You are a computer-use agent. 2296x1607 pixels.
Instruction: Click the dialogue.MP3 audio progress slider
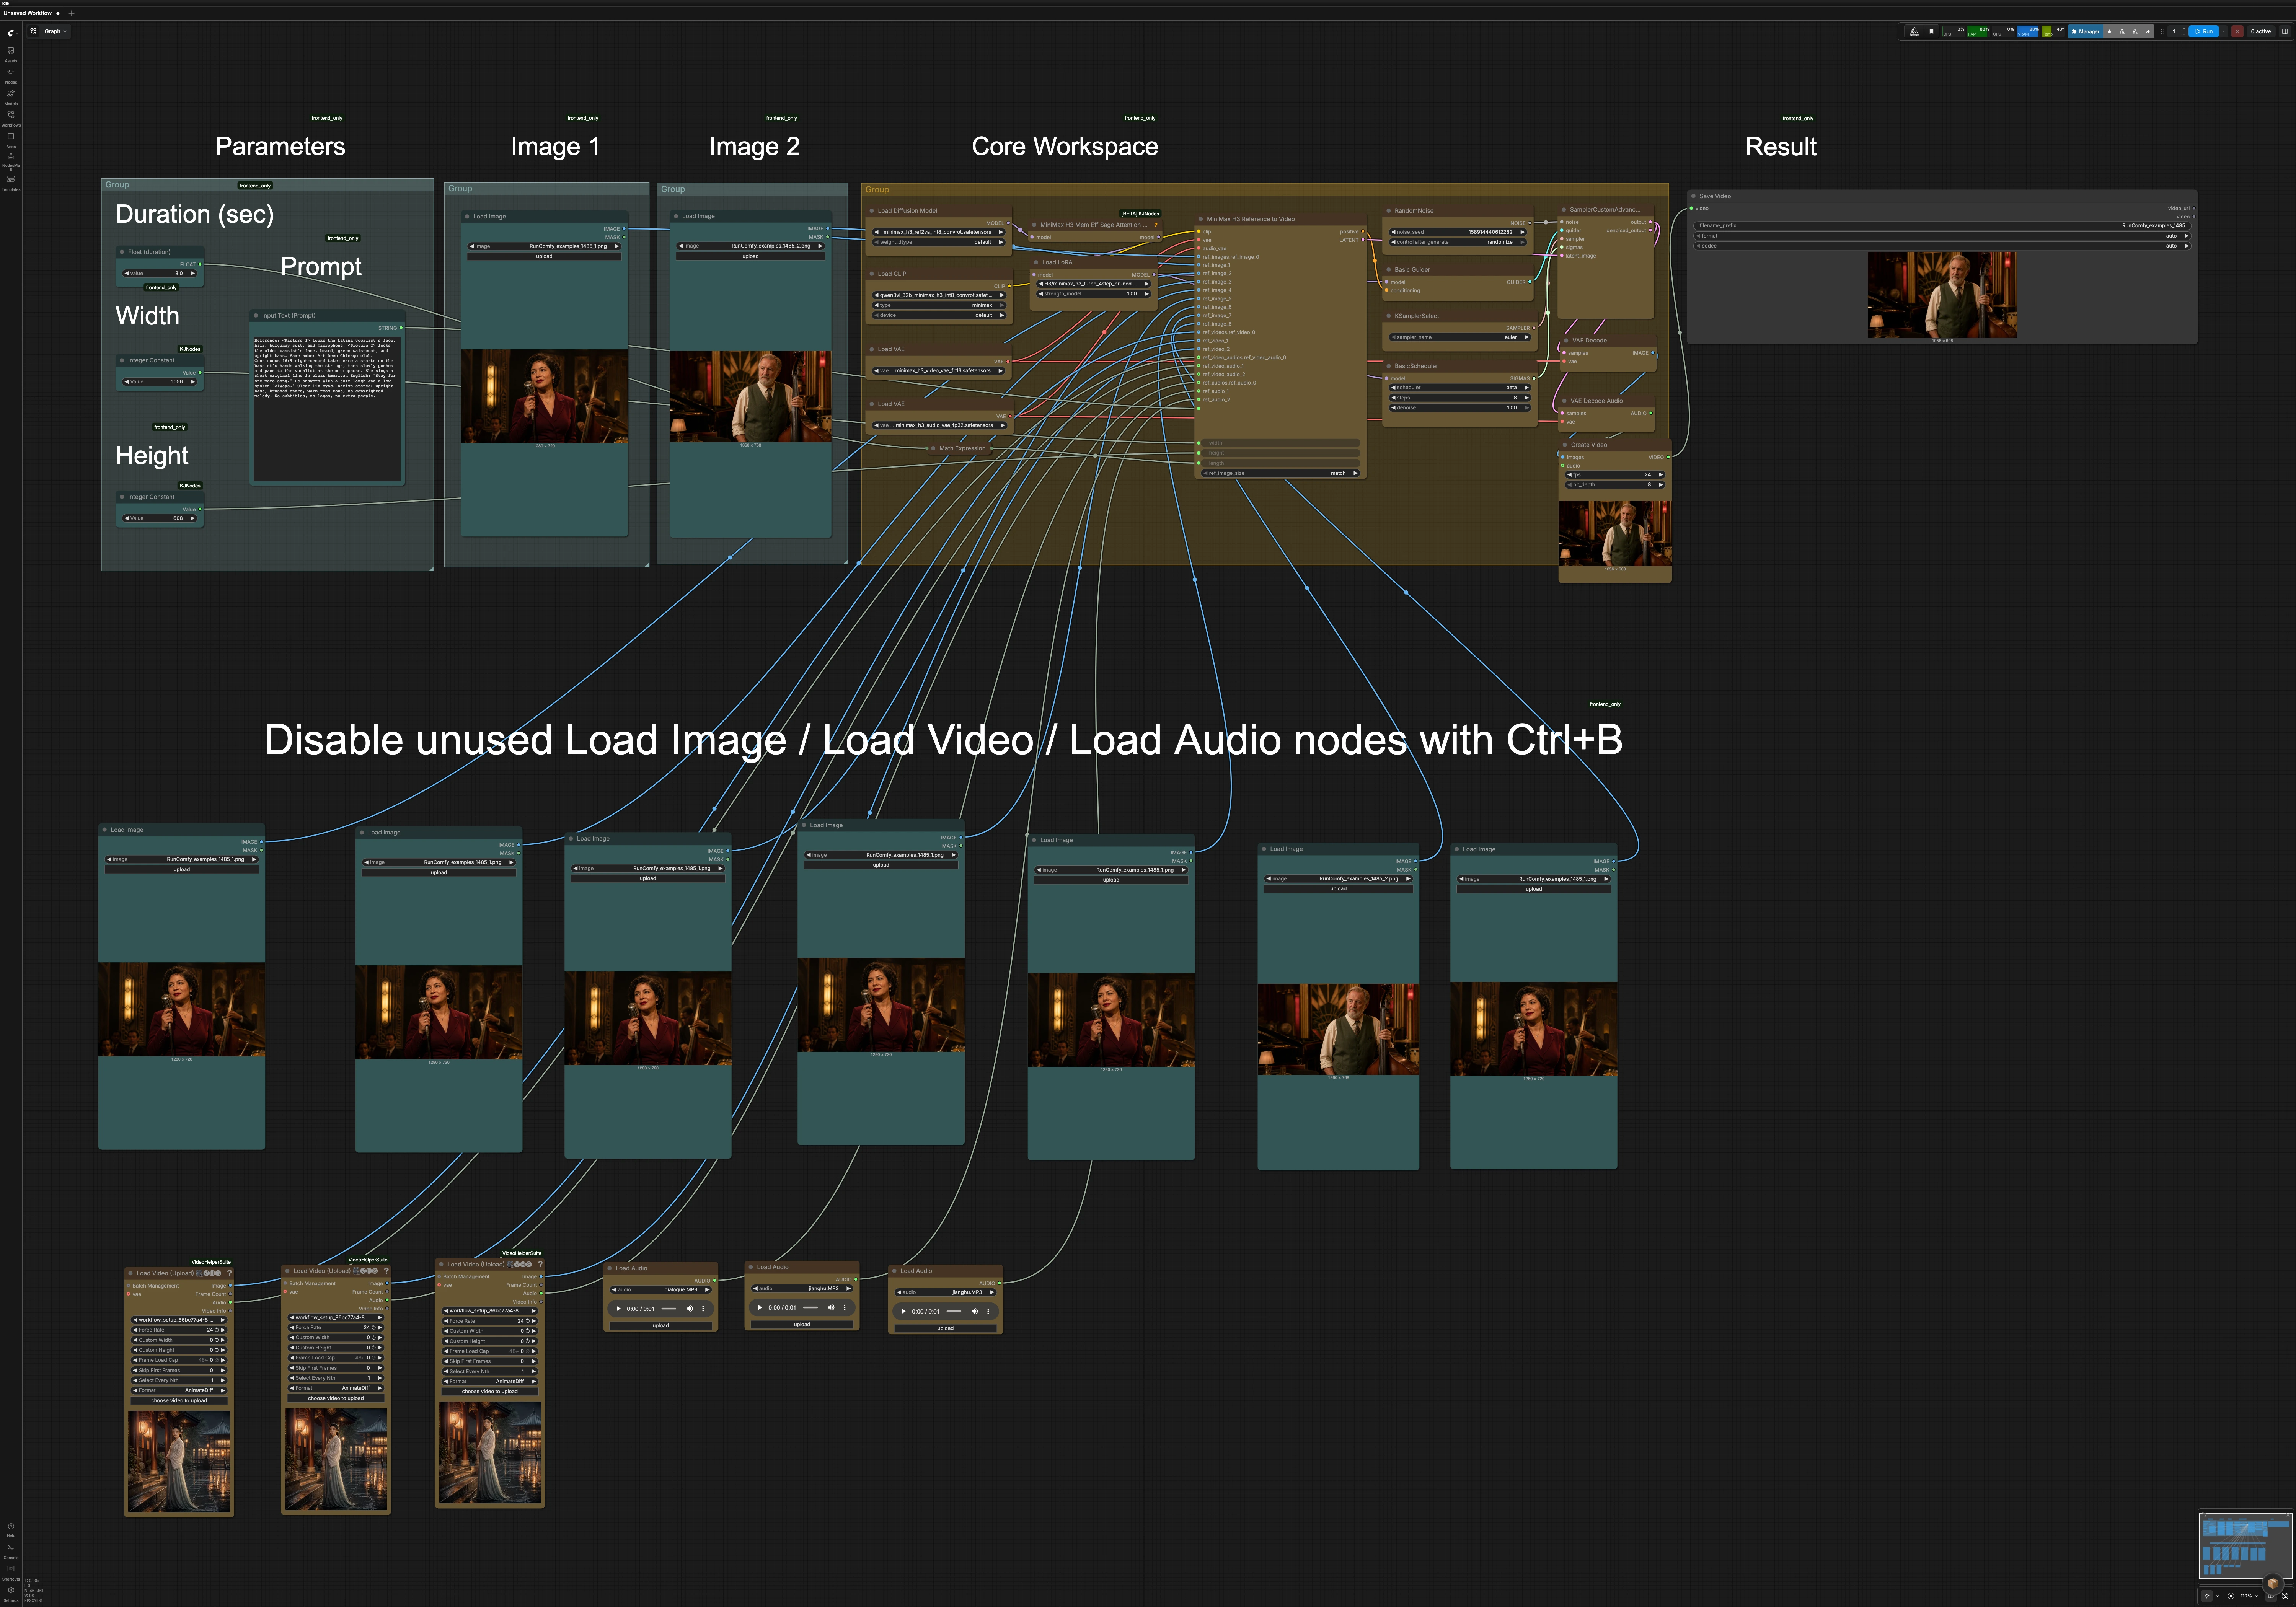(x=669, y=1308)
